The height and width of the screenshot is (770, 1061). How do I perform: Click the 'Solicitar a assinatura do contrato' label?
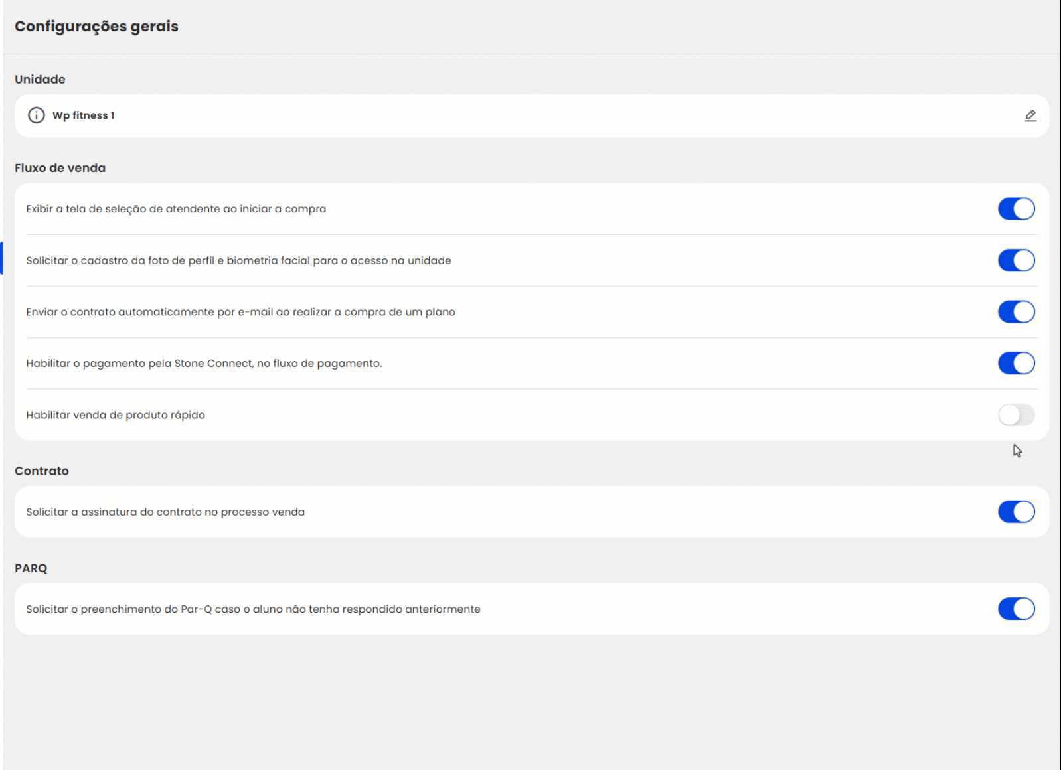[x=165, y=512]
